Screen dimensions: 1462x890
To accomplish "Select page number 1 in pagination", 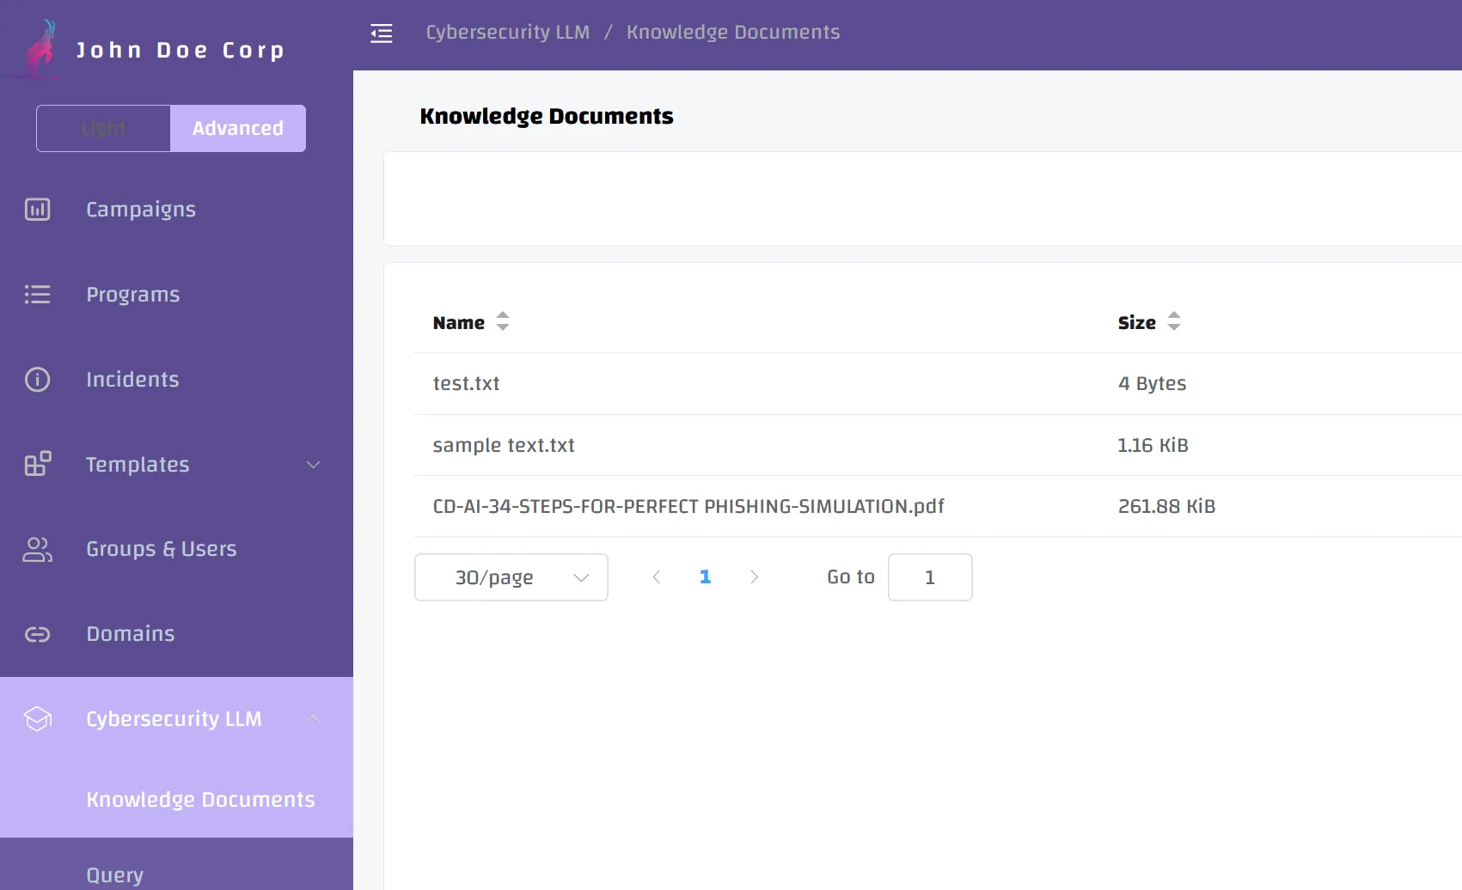I will click(706, 577).
